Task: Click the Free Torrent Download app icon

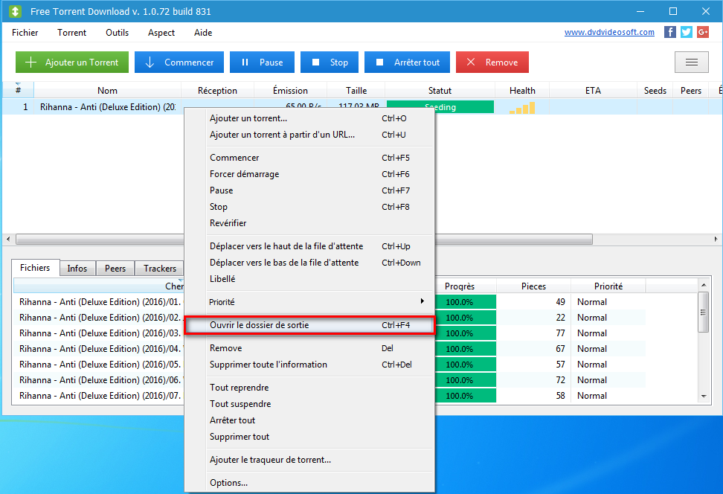Action: [15, 11]
